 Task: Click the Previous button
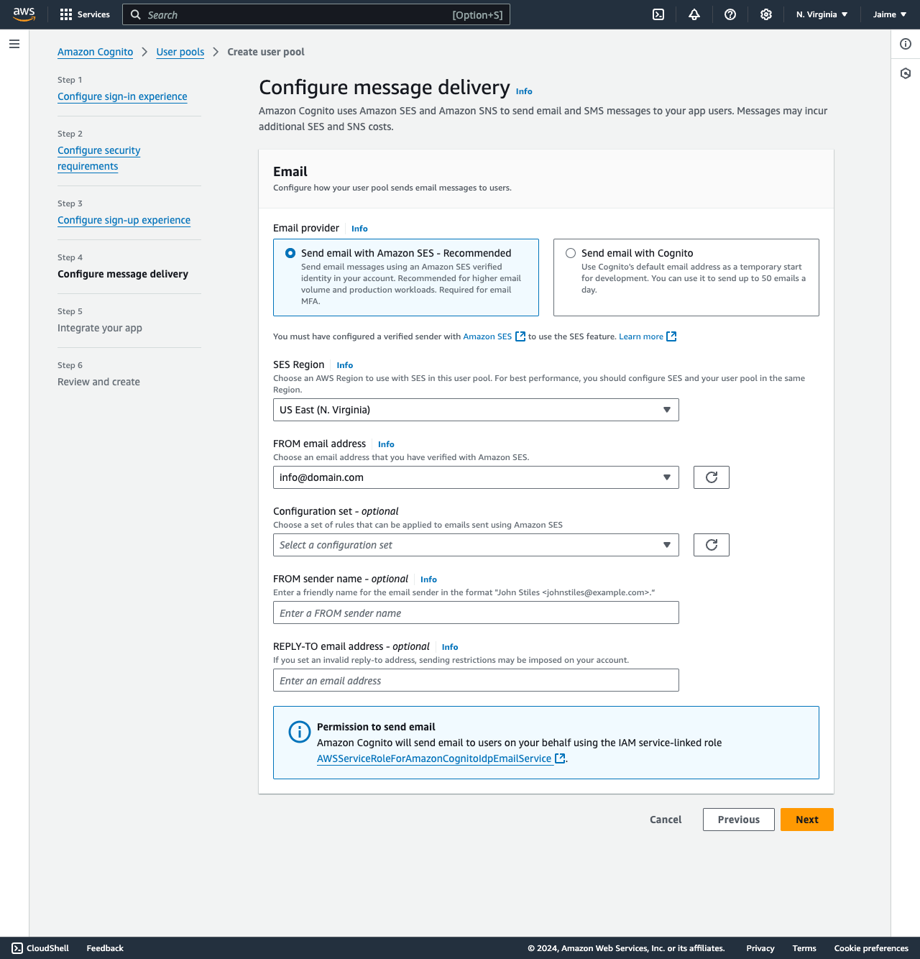click(739, 820)
